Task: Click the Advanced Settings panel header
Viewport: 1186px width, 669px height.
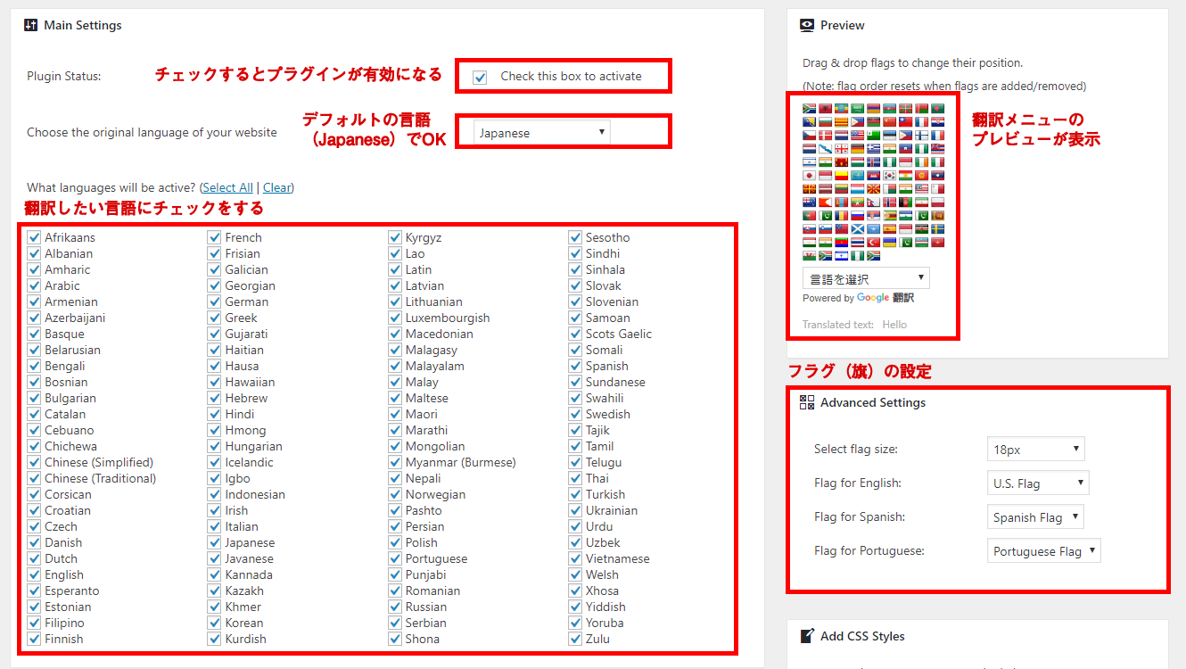Action: coord(872,403)
